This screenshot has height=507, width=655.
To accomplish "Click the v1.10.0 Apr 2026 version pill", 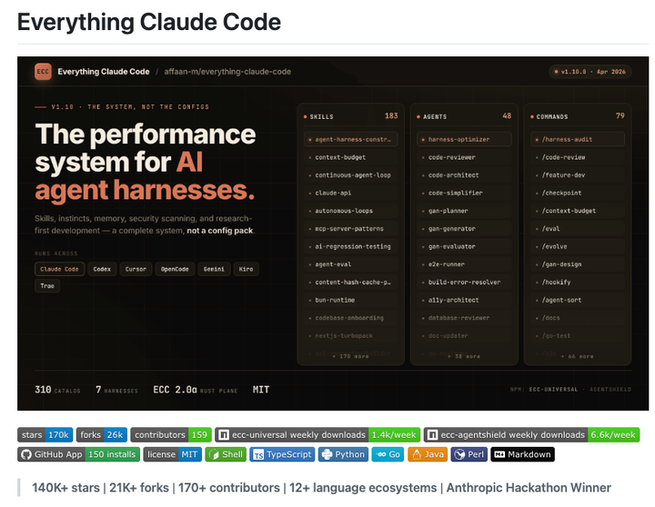I will 589,72.
